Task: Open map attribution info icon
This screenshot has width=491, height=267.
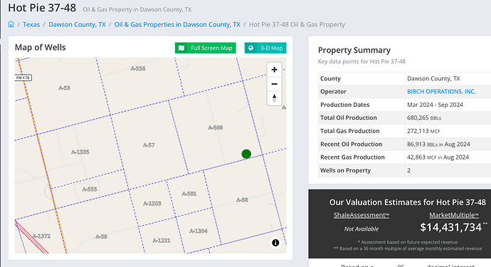Action: [x=275, y=243]
